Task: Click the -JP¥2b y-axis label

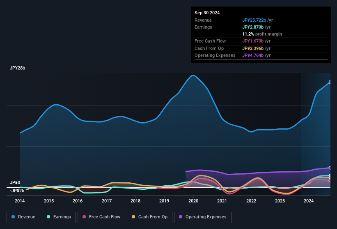Action: (x=17, y=191)
